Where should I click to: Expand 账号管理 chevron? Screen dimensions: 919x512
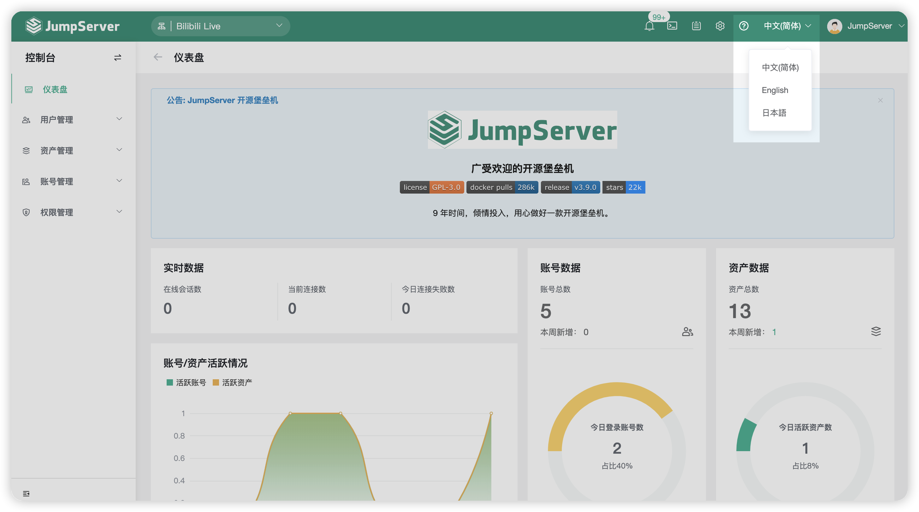pos(119,181)
